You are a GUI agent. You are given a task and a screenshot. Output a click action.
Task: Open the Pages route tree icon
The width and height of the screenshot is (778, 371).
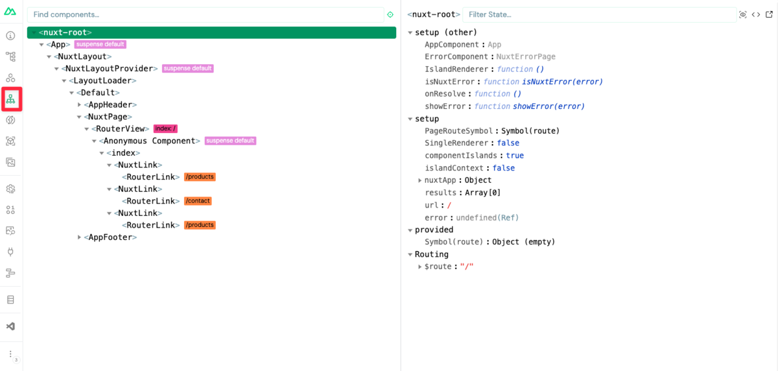pyautogui.click(x=10, y=57)
